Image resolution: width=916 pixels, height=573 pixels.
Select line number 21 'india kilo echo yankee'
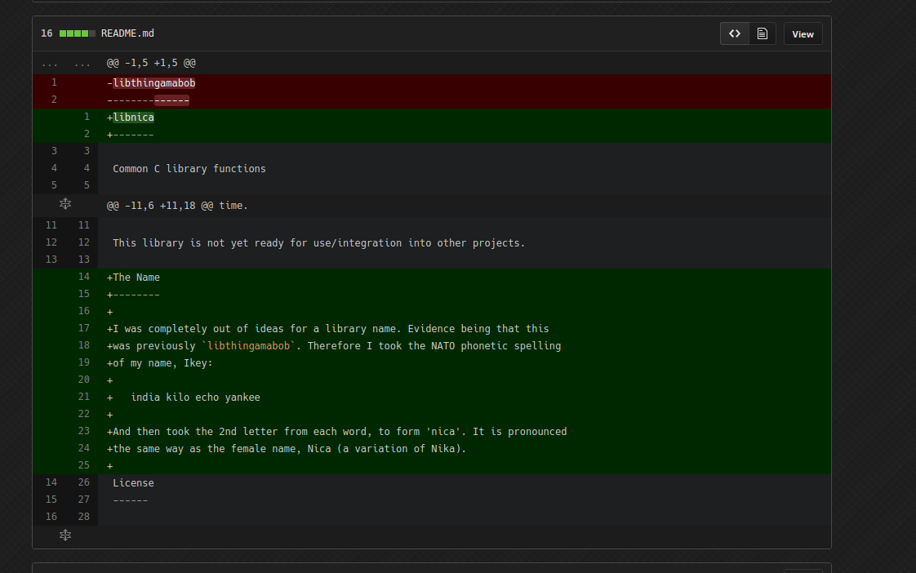click(x=83, y=397)
